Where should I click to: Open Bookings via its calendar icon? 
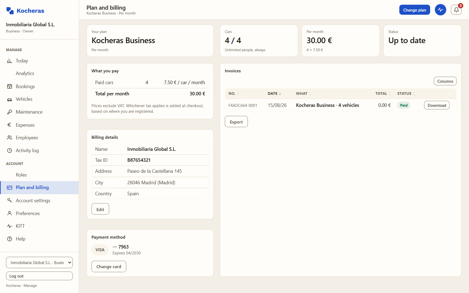click(9, 86)
